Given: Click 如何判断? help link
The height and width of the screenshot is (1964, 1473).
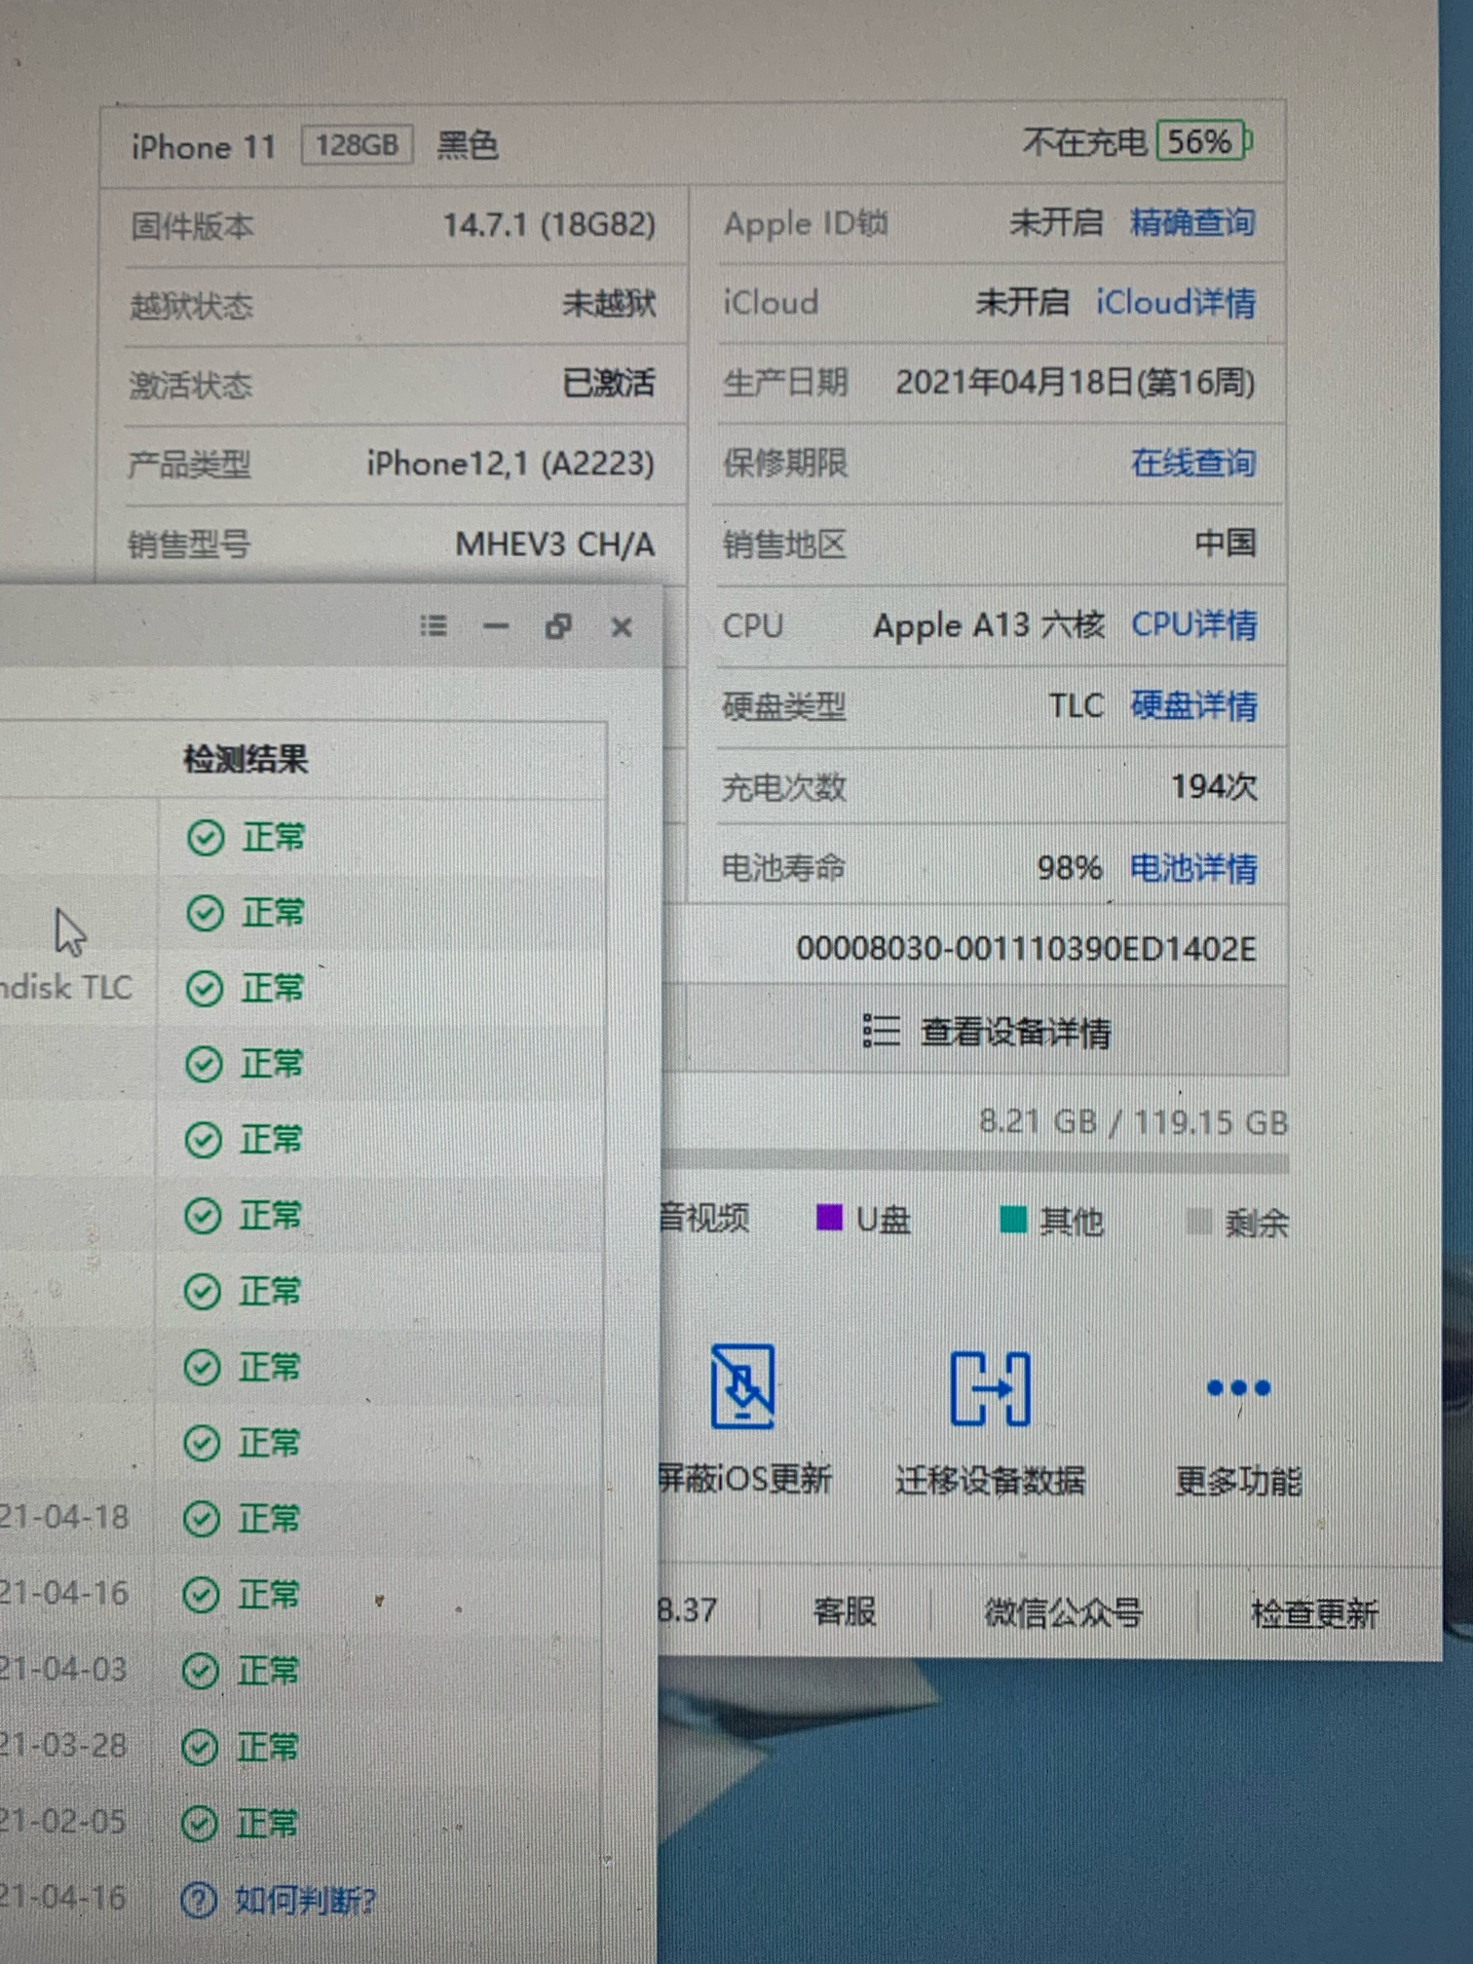Looking at the screenshot, I should (305, 1900).
